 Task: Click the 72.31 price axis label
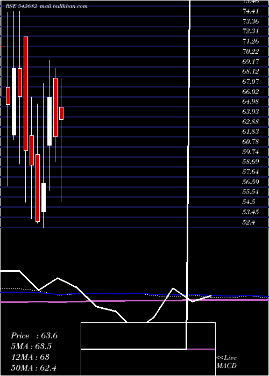click(251, 31)
